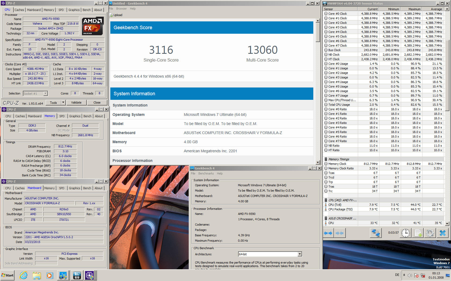Click the expand columns arrows button in HWiNFO

(x=328, y=233)
